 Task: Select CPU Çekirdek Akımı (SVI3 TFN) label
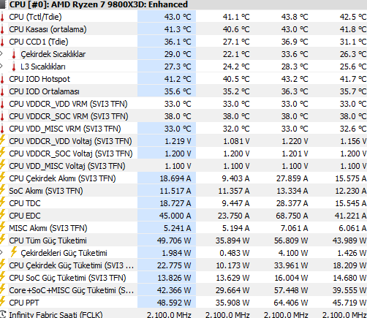click(62, 178)
